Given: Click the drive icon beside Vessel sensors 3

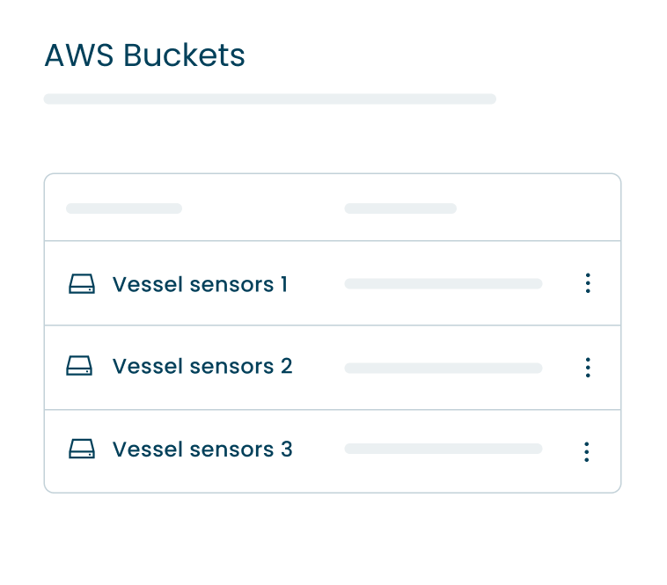Looking at the screenshot, I should [82, 450].
